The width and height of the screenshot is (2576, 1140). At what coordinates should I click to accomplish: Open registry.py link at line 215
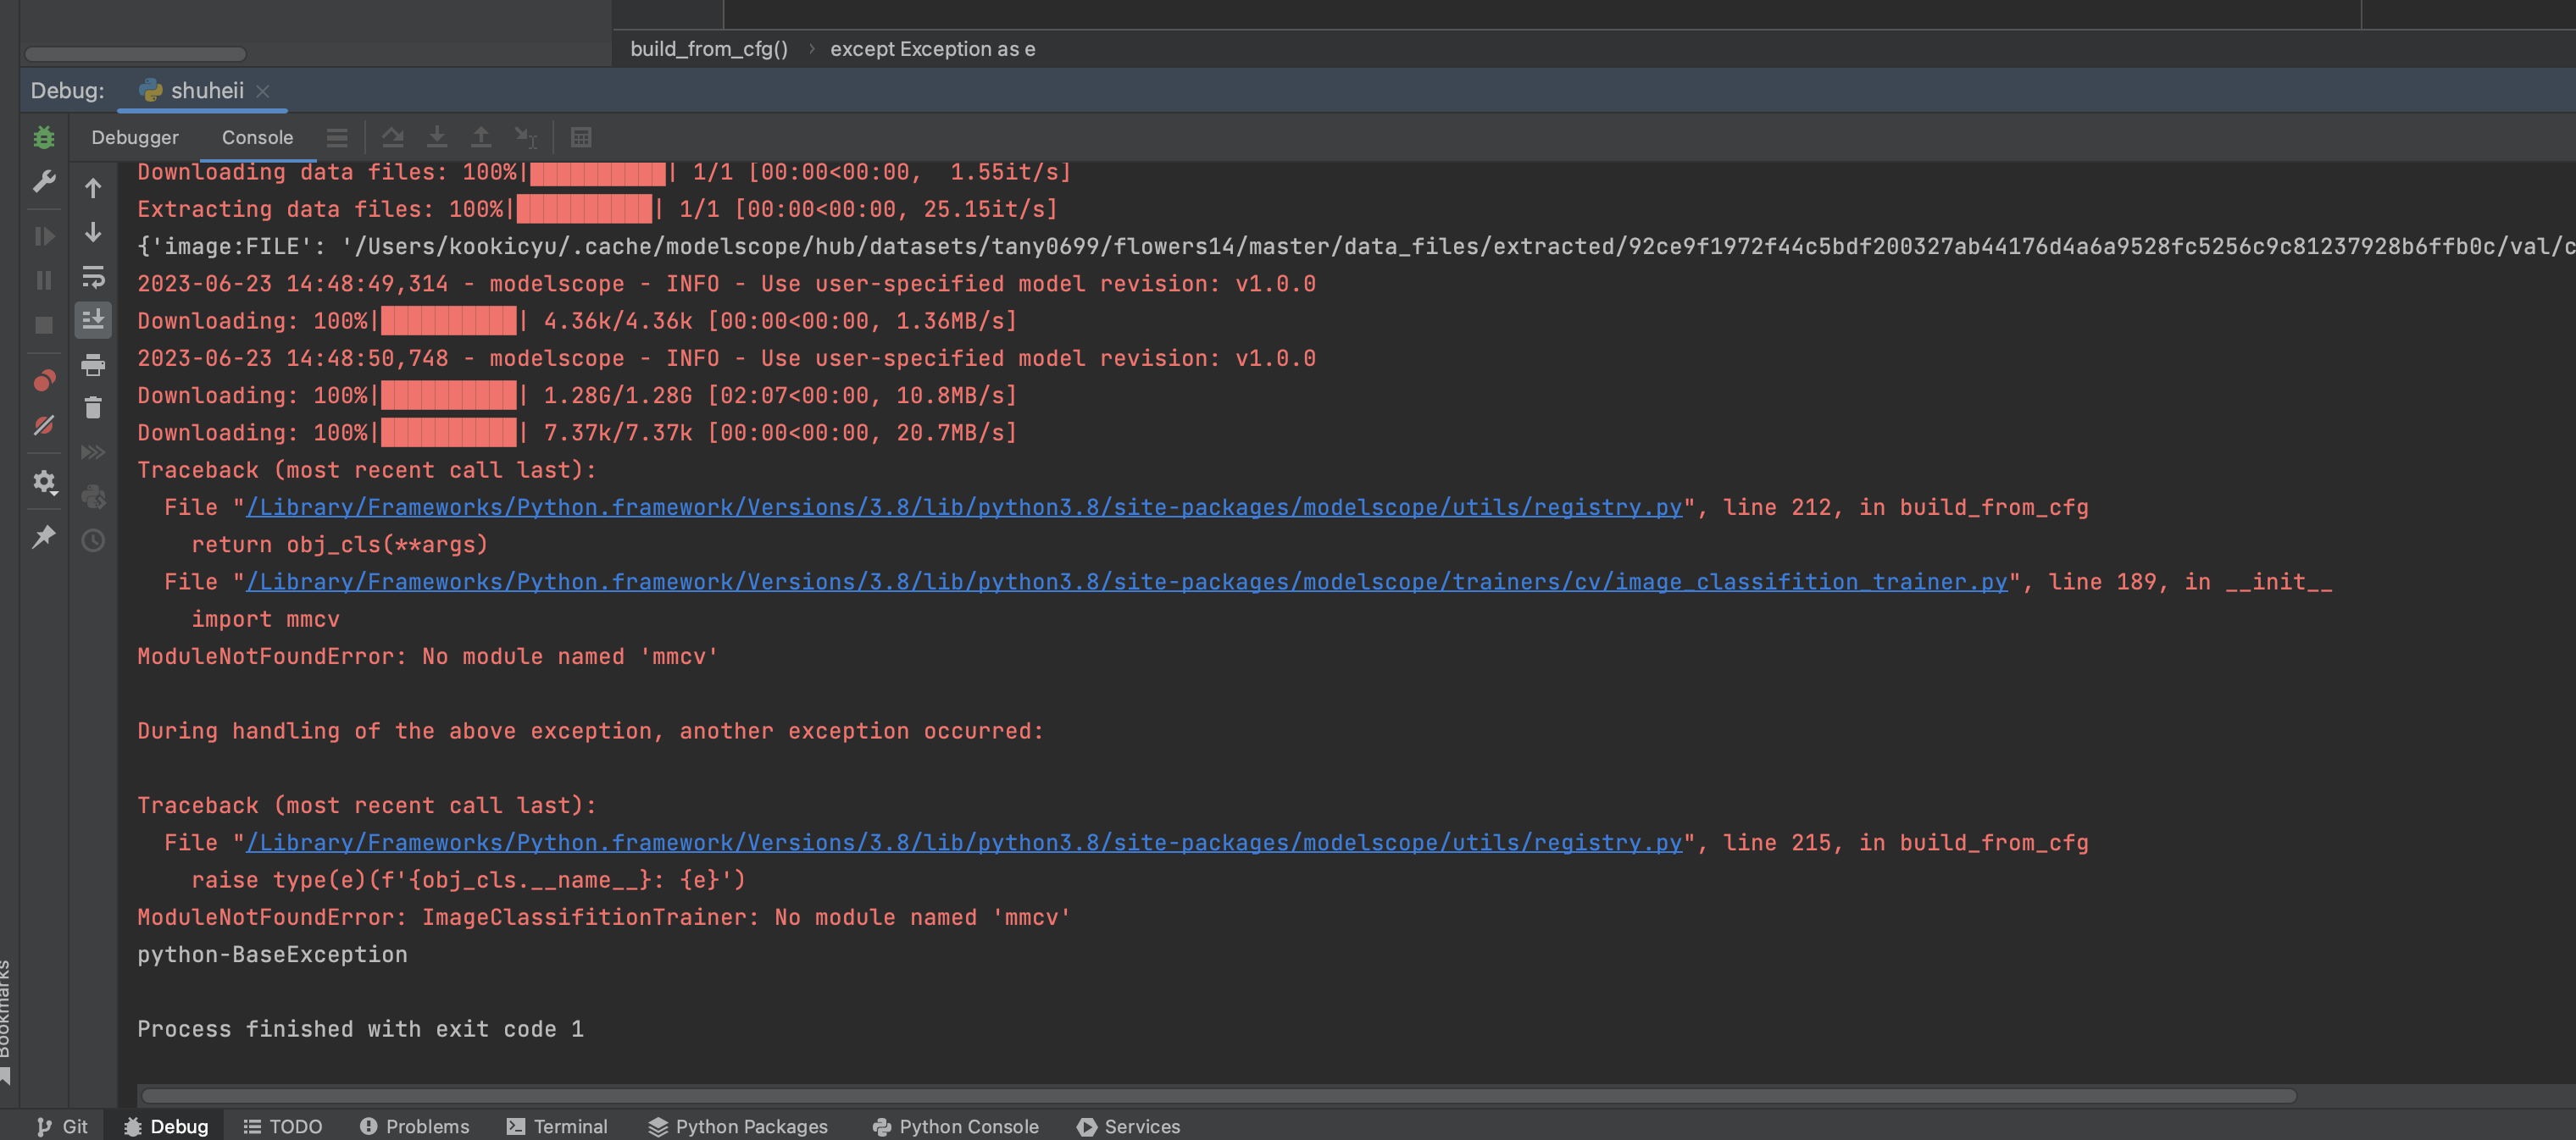coord(964,844)
